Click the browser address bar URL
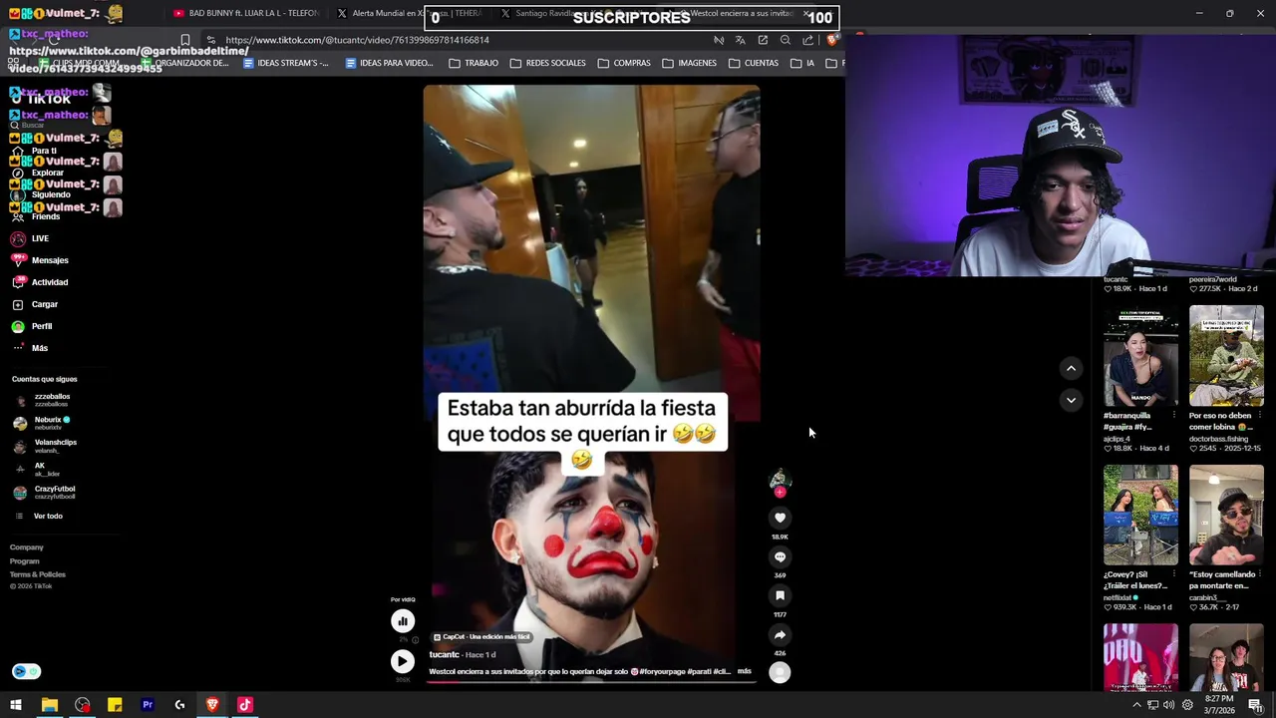 (x=357, y=40)
